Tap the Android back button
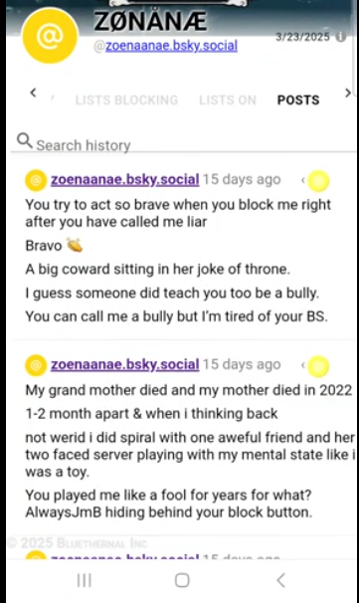Viewport: 359px width, 603px height. 281,580
